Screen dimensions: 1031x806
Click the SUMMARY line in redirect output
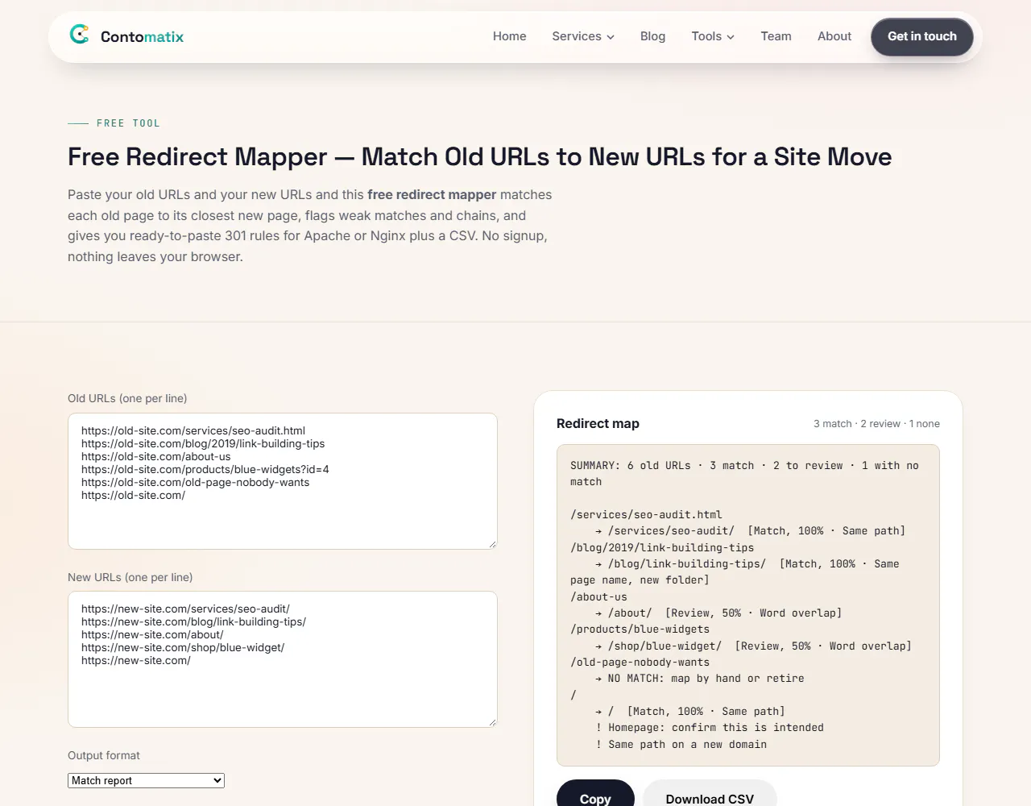(744, 474)
